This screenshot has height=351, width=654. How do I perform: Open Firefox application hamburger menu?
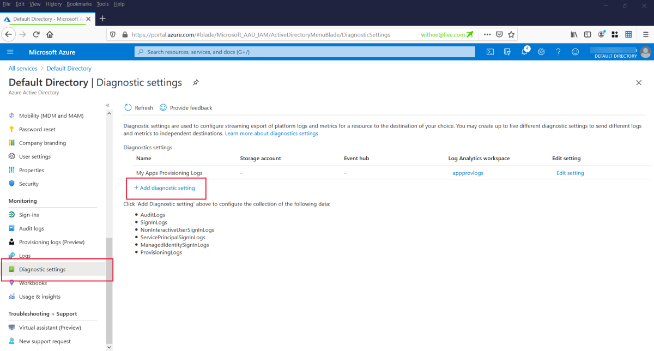pyautogui.click(x=645, y=34)
